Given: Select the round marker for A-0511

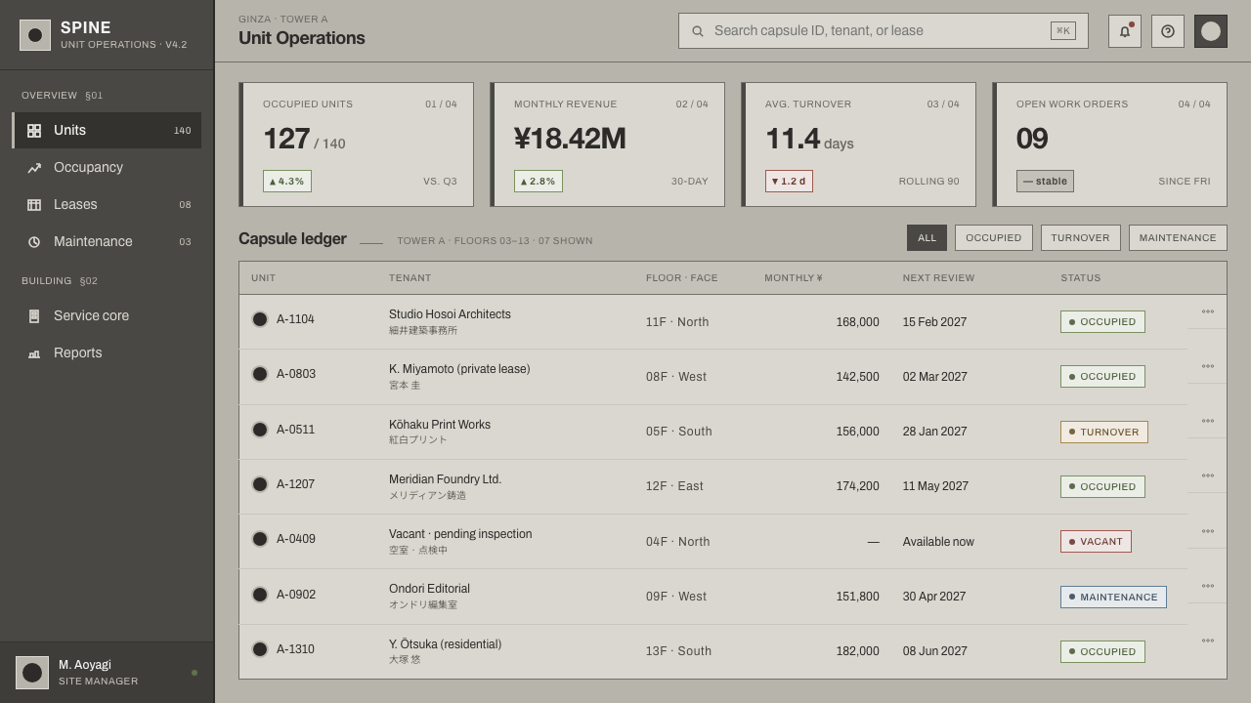Looking at the screenshot, I should (x=260, y=430).
